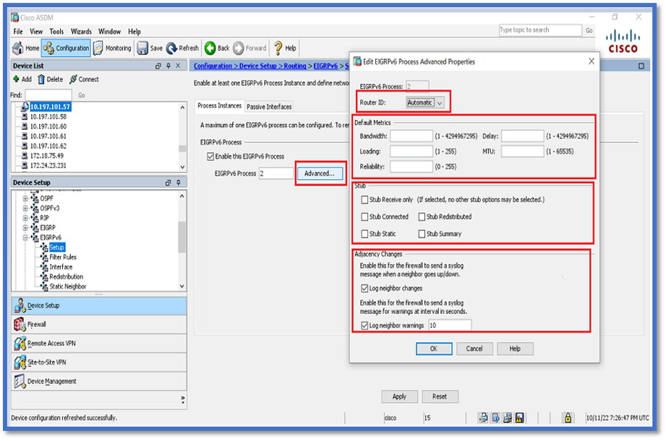Screen dimensions: 666x441
Task: Open the OSPFv3 routing node
Action: tap(50, 208)
